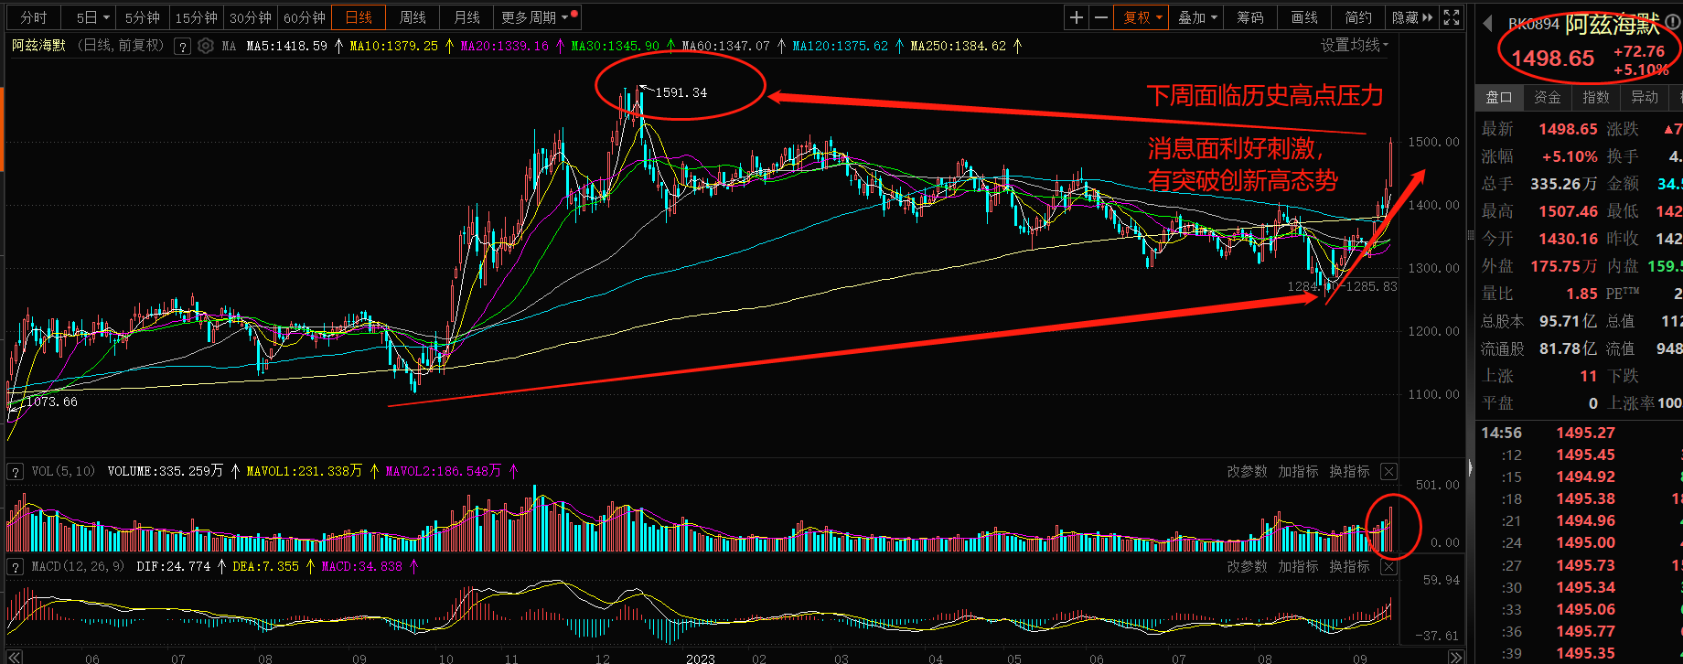Click 改参数 in VOL panel
1683x664 pixels.
1247,472
